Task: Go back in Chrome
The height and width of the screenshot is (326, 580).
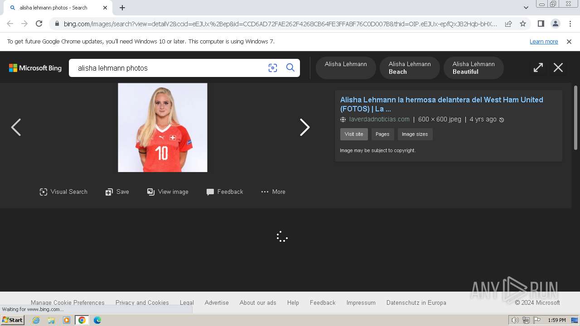Action: pos(10,24)
